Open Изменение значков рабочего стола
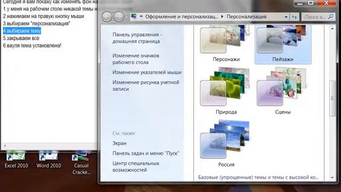341x192 pixels. pos(136,59)
